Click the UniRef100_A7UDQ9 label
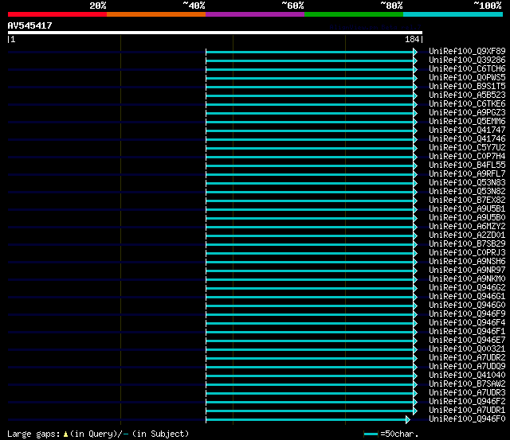This screenshot has width=510, height=440. [x=467, y=367]
